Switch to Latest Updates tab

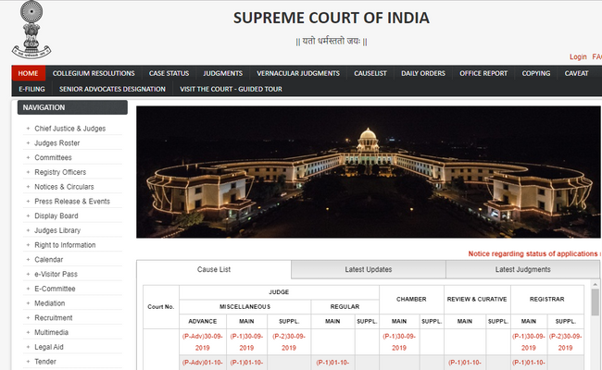point(369,269)
